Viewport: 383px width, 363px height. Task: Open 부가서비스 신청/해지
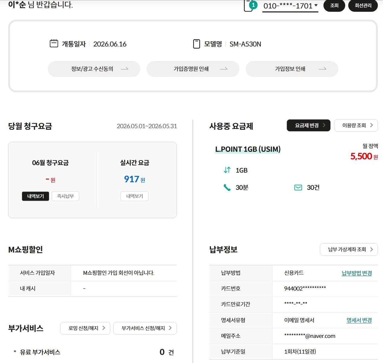tap(145, 328)
